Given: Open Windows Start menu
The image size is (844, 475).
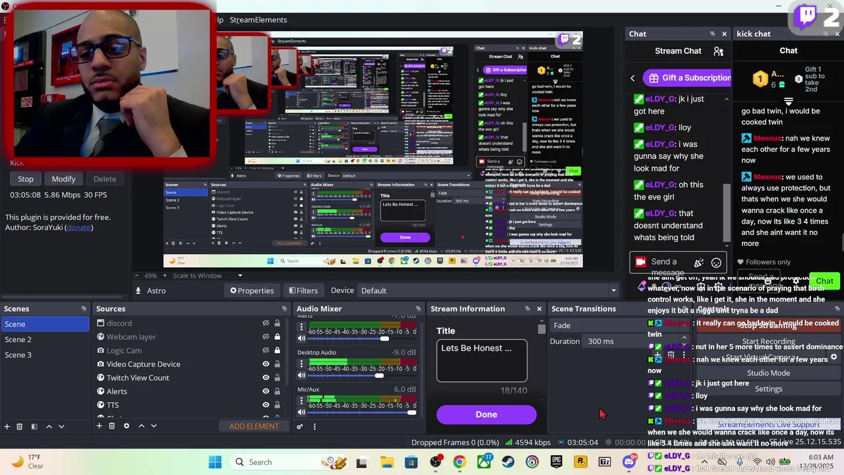Looking at the screenshot, I should click(x=215, y=462).
